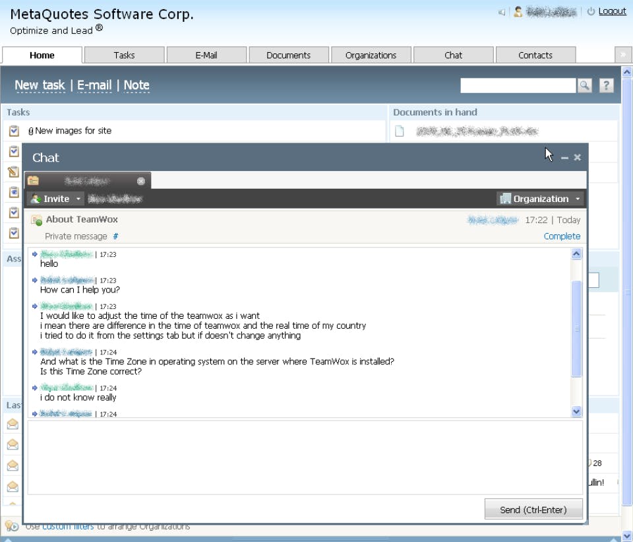Click the search magnifier icon

585,85
